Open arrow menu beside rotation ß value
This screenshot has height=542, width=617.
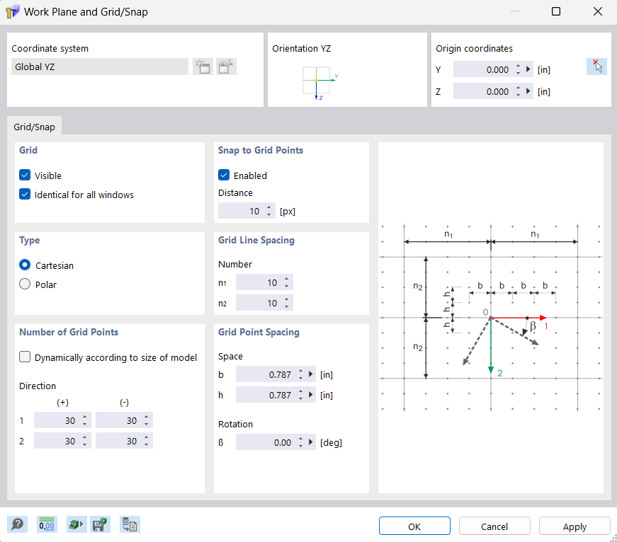[310, 443]
